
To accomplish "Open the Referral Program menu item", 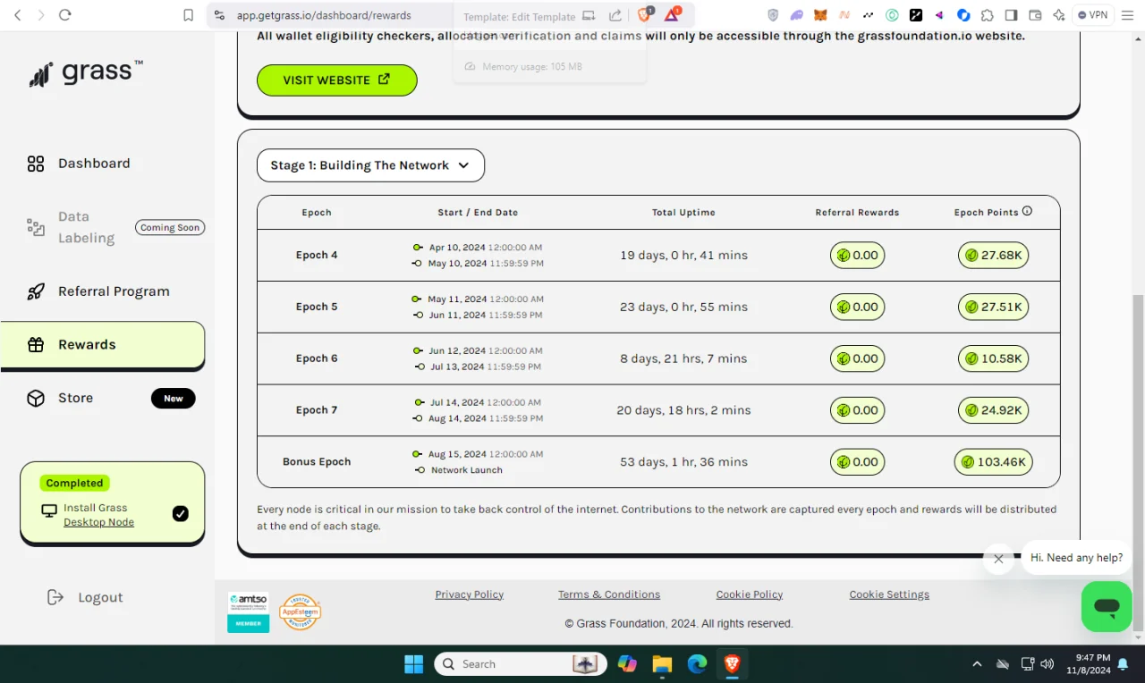I will click(x=114, y=291).
